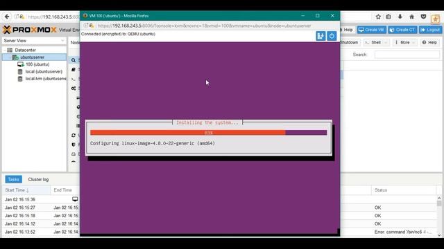Screen dimensions: 444x249
Task: Click the gears System icon in the node menu
Action: [74, 89]
